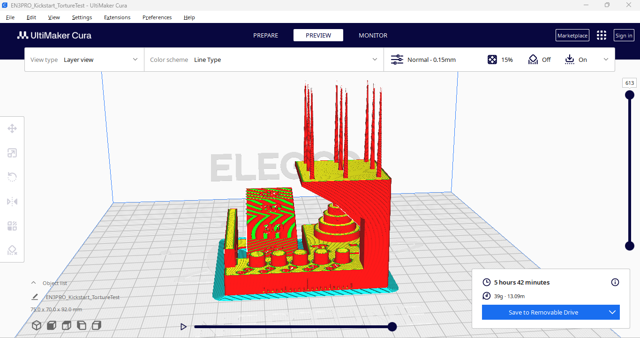Click the upper handle of the layer slider
640x338 pixels.
pos(630,95)
